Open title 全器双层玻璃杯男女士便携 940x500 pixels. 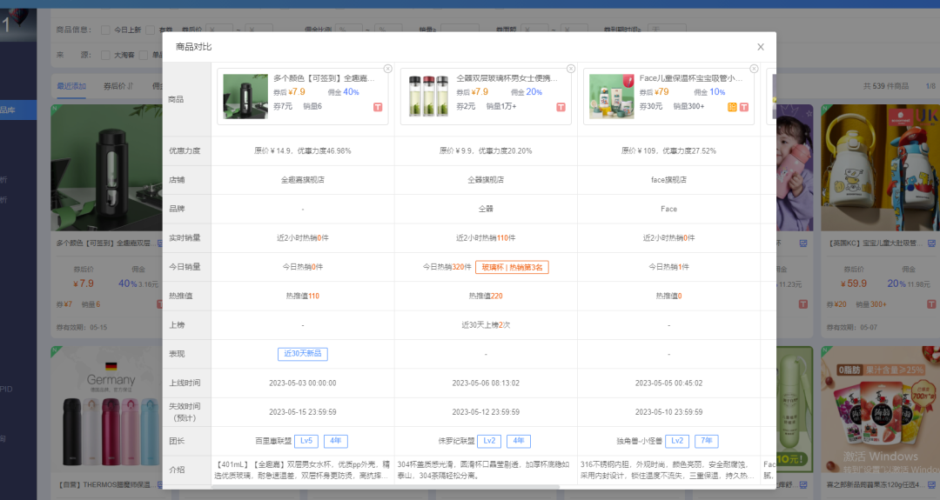click(x=507, y=78)
